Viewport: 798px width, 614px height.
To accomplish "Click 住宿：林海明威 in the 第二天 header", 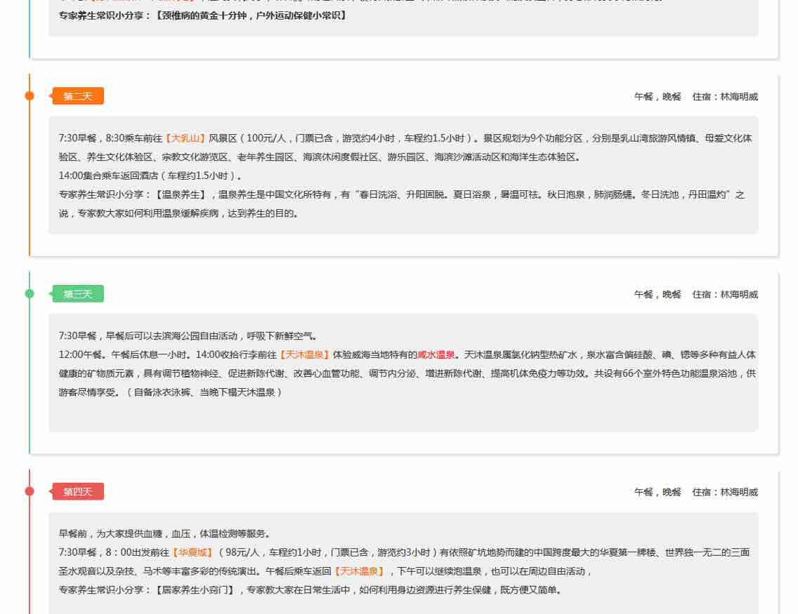I will coord(725,97).
